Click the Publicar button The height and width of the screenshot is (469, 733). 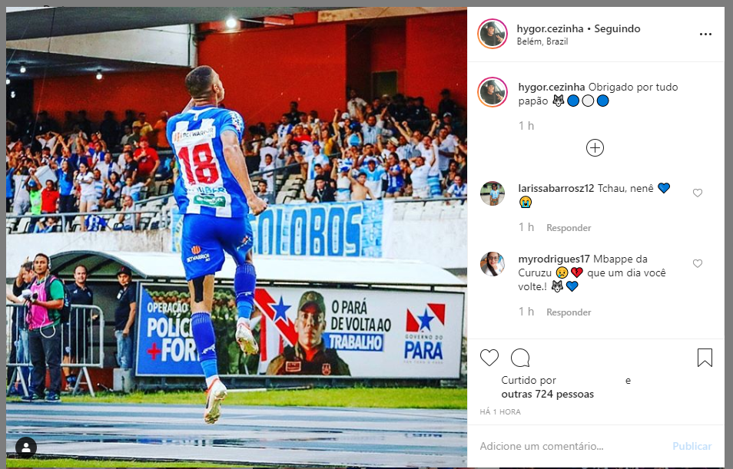pyautogui.click(x=692, y=446)
